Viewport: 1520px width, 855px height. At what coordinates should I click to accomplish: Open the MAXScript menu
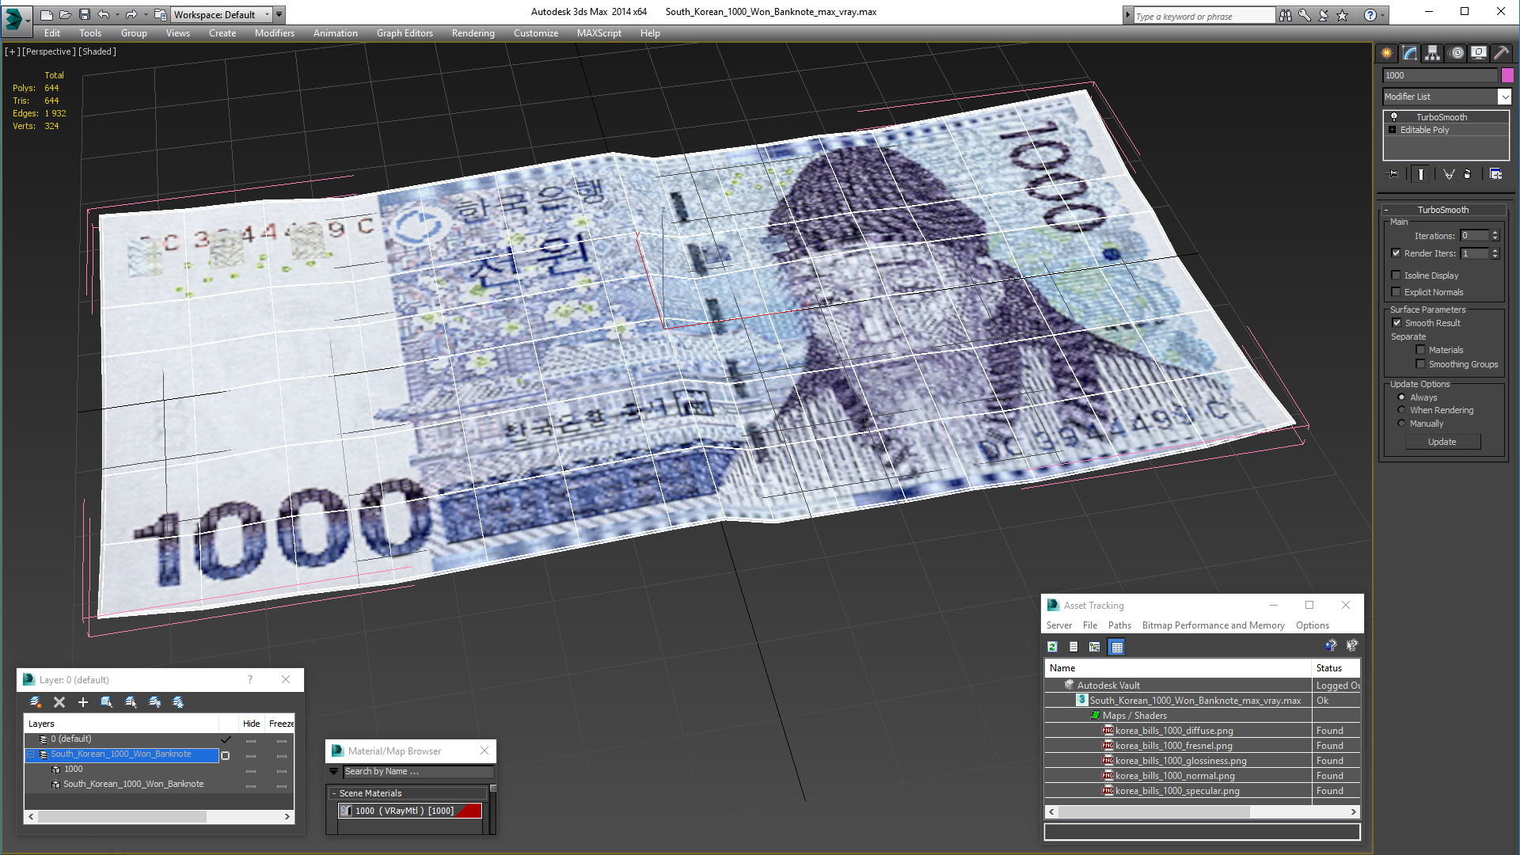[x=598, y=33]
